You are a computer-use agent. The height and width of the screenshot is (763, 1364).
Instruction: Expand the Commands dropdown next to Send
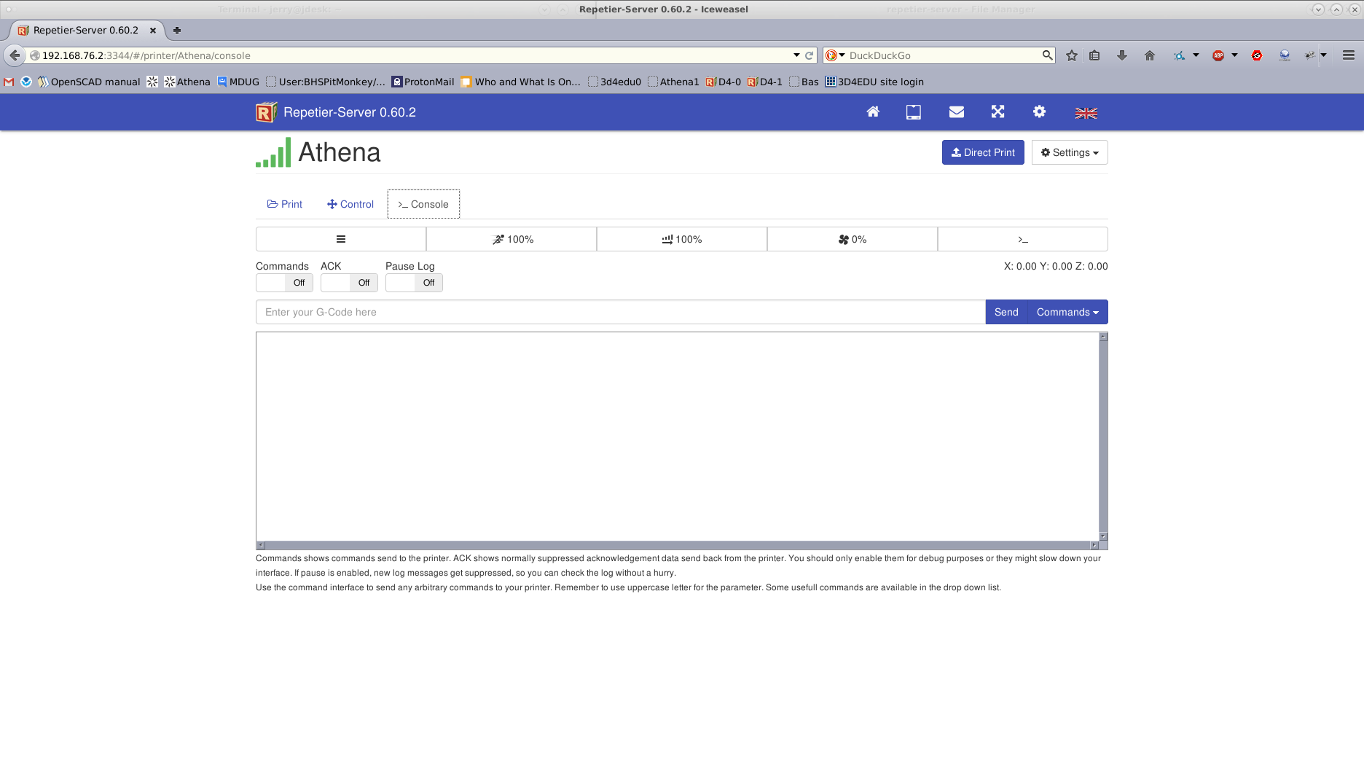(x=1067, y=312)
